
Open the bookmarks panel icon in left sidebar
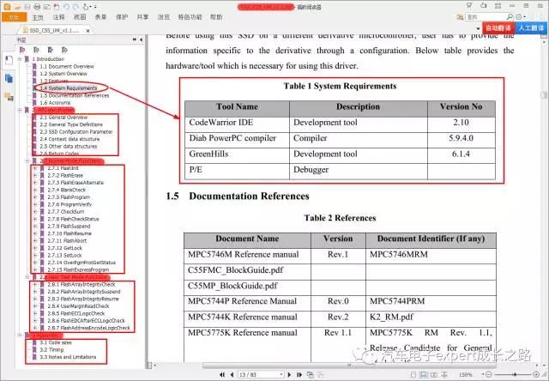8,59
